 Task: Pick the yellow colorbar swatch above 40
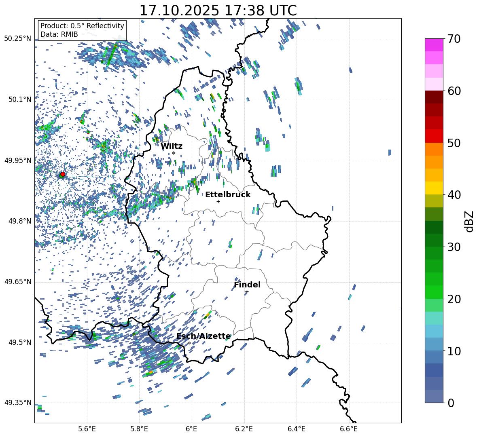[x=434, y=188]
